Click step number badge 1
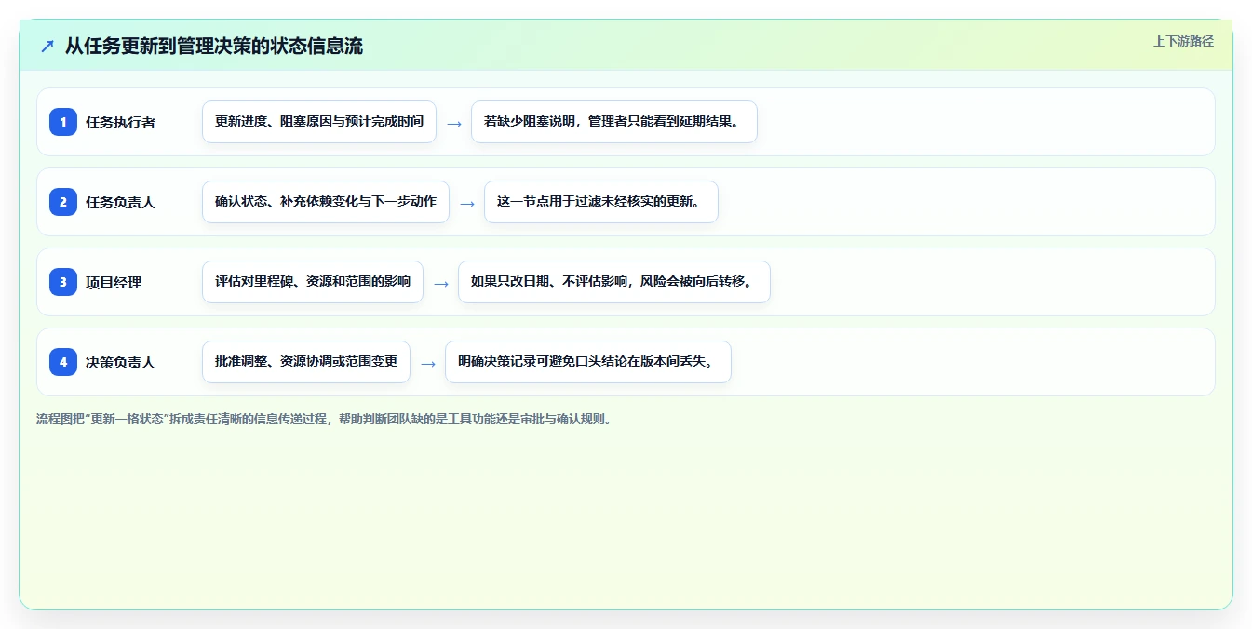Viewport: 1252px width, 629px height. point(63,122)
